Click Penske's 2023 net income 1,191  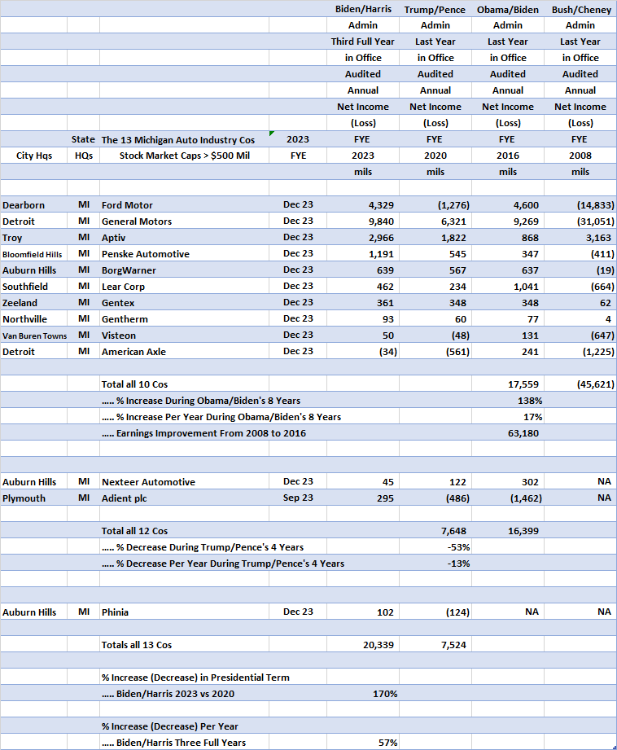point(363,253)
